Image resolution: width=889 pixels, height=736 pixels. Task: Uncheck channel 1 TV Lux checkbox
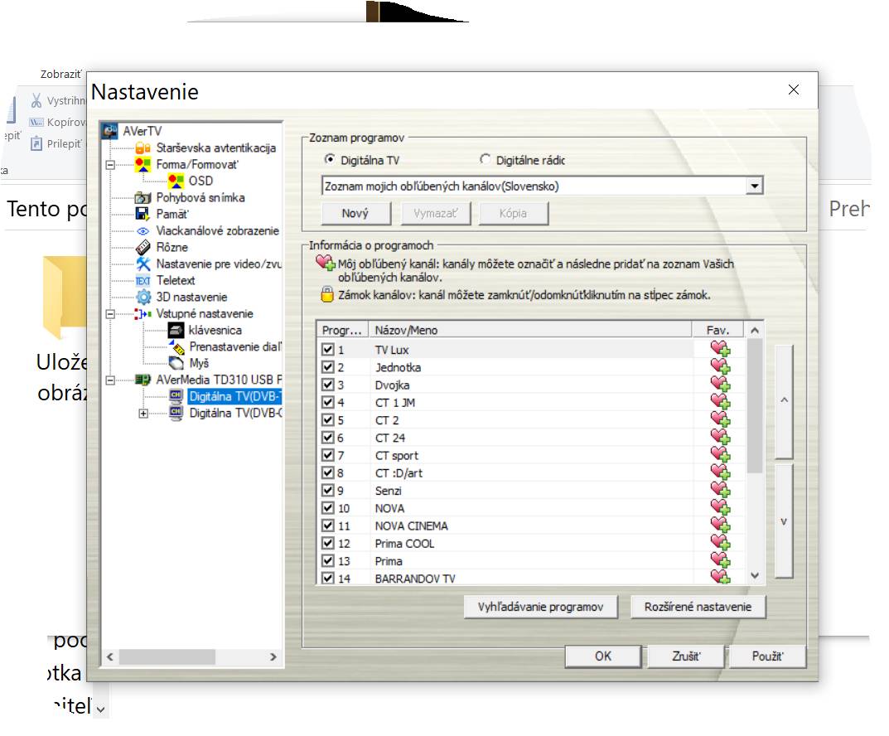click(x=328, y=349)
